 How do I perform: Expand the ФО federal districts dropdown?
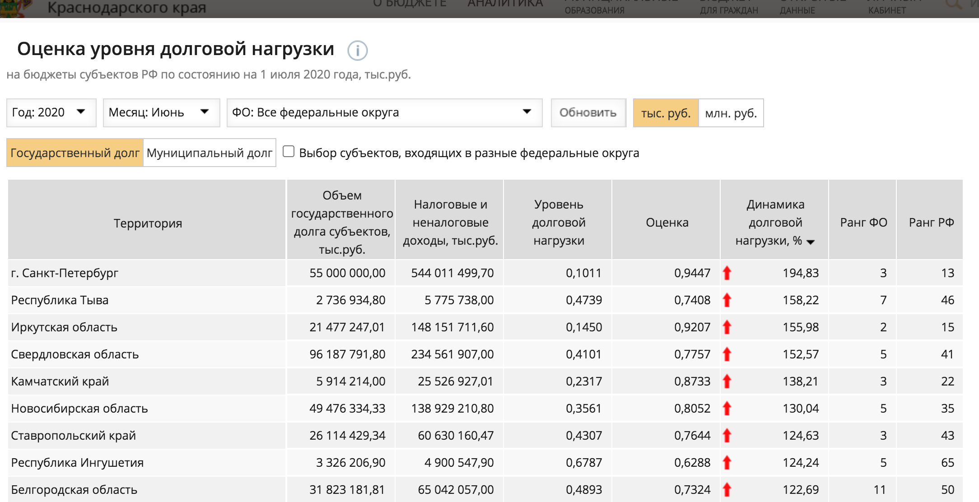click(x=384, y=112)
